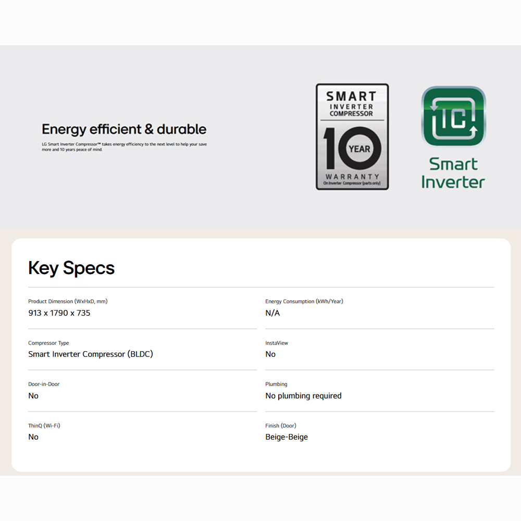Click the Compressor Type label
This screenshot has height=521, width=521.
[x=48, y=343]
